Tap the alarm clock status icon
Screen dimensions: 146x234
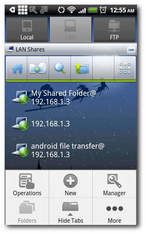pyautogui.click(x=103, y=10)
